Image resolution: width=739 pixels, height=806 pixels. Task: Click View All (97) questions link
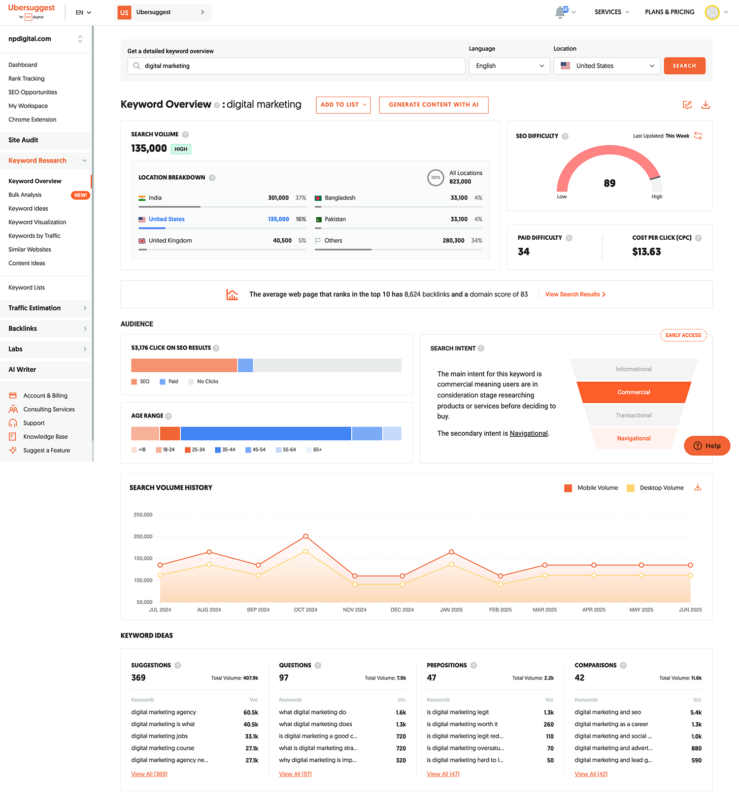295,774
